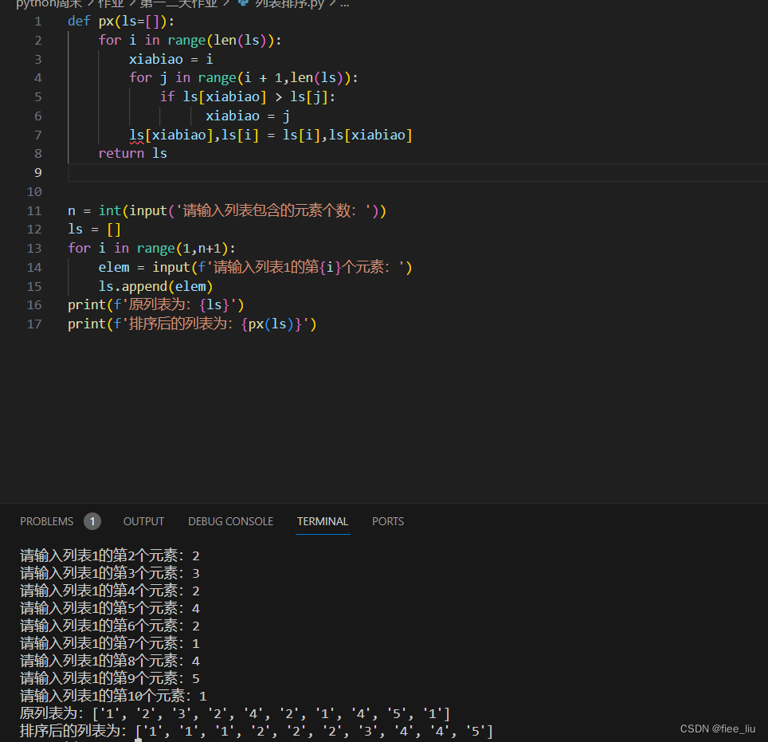This screenshot has height=742, width=768.
Task: Open the PORTS tab
Action: pyautogui.click(x=388, y=521)
